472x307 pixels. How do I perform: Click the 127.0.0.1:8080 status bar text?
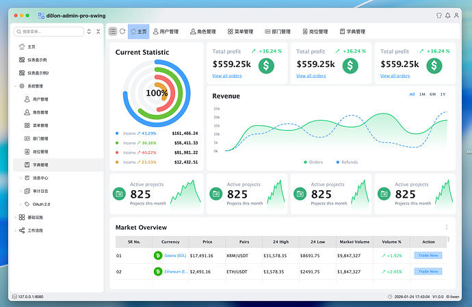pos(30,297)
